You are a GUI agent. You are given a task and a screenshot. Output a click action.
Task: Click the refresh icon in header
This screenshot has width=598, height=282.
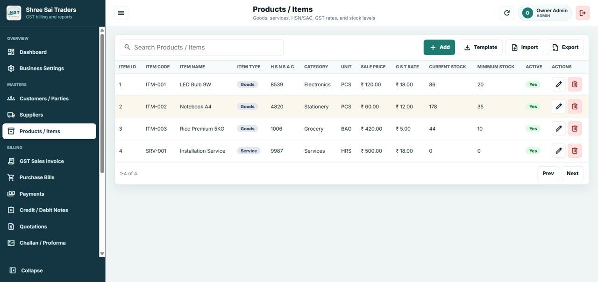507,13
